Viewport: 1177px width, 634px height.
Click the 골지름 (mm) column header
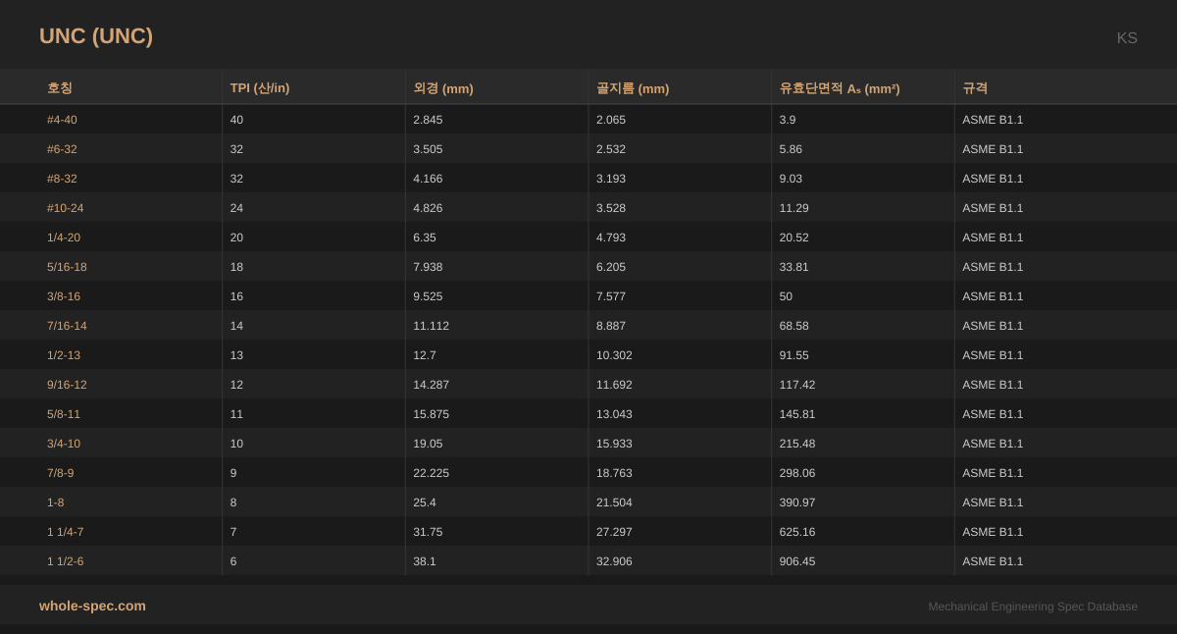pyautogui.click(x=633, y=87)
